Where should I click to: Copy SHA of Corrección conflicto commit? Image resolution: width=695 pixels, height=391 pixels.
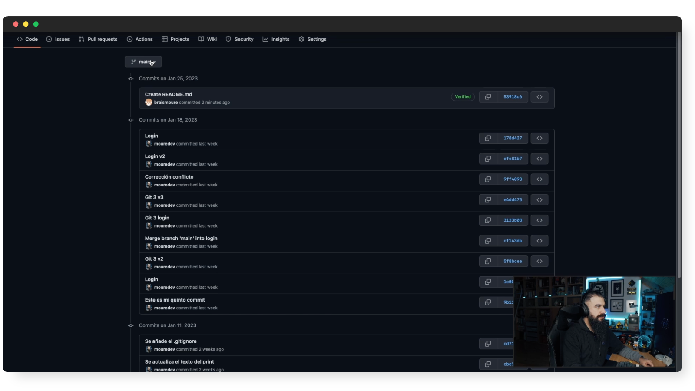point(488,179)
